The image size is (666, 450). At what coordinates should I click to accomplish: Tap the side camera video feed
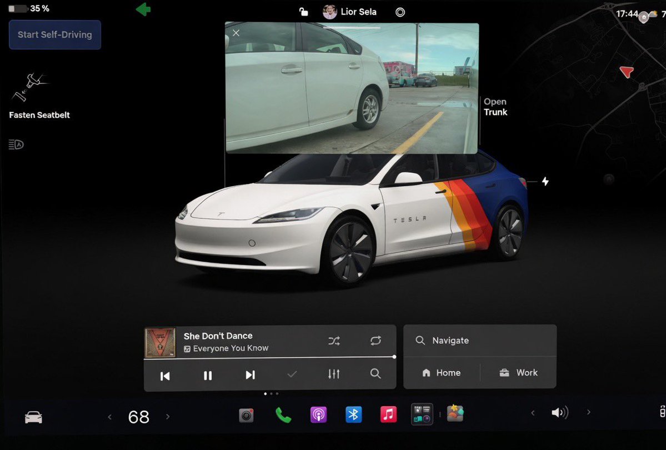click(x=352, y=88)
